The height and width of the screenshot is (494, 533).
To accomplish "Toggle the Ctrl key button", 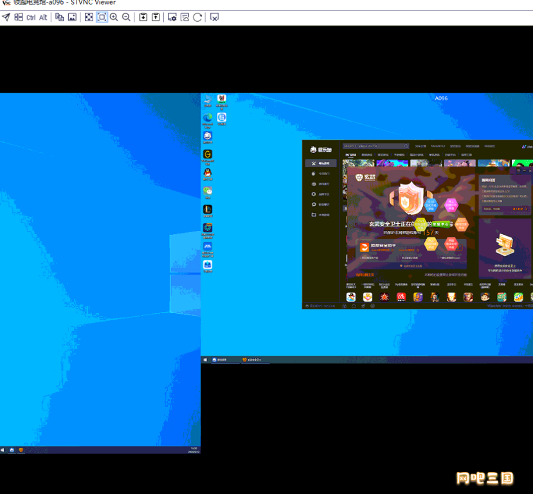I will tap(31, 17).
